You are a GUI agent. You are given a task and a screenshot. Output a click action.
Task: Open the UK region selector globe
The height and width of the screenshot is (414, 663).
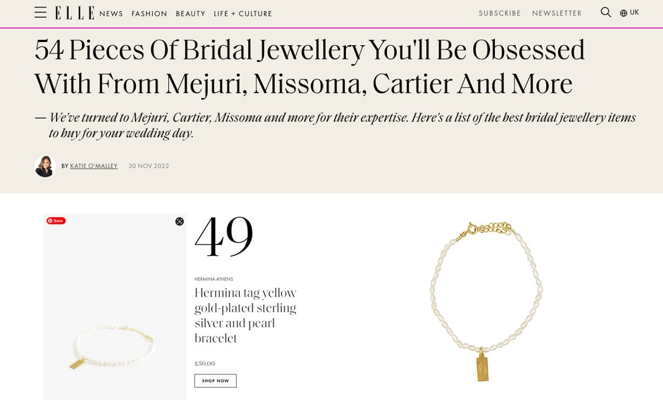[x=629, y=13]
